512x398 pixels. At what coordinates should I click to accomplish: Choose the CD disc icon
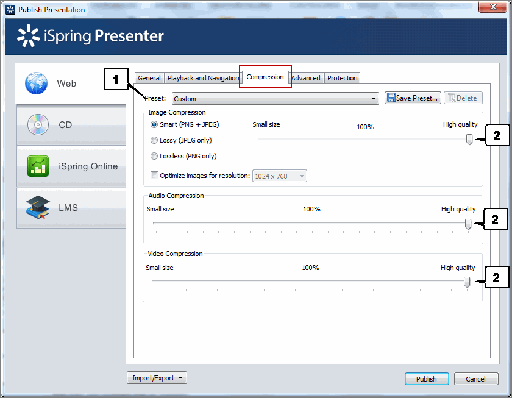38,125
